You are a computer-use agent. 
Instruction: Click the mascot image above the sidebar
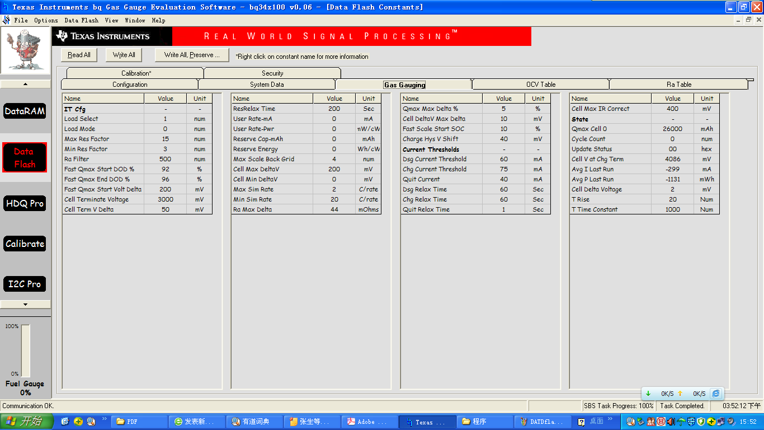coord(25,50)
